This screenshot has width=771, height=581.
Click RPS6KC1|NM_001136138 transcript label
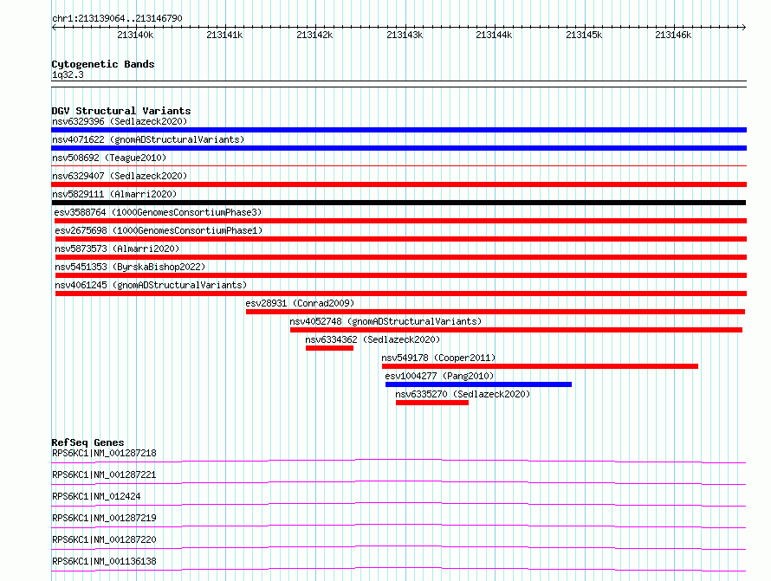[104, 561]
